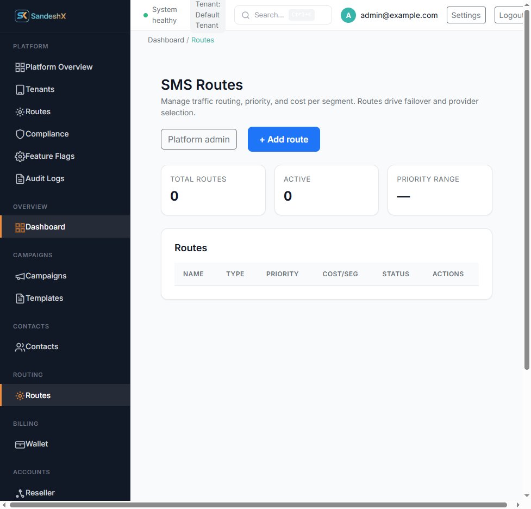Go to Campaigns page
Viewport: 531px width, 509px height.
click(x=65, y=276)
